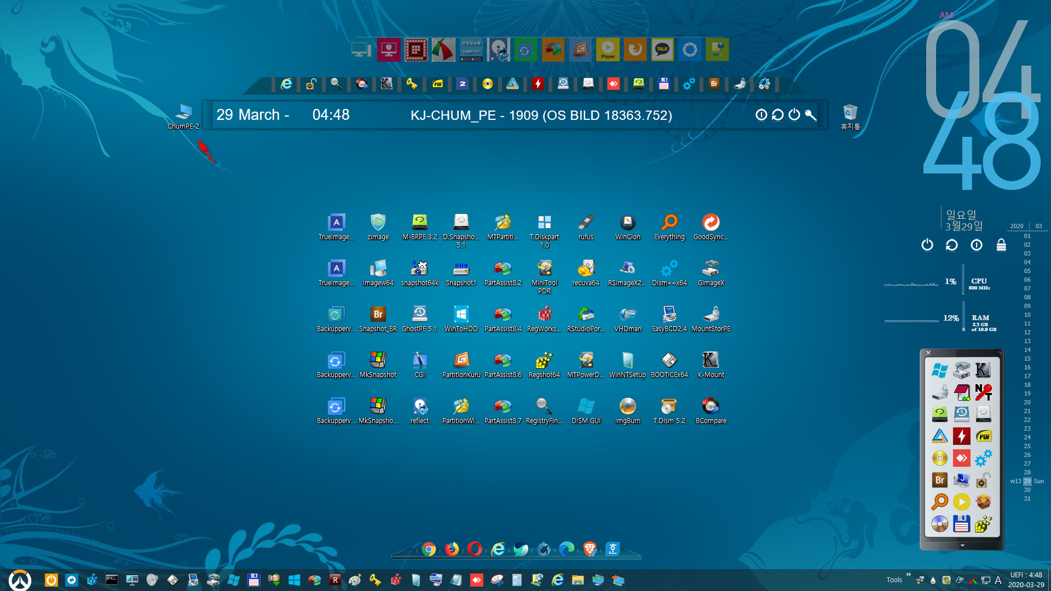Click reboot button under the date widget

(x=951, y=245)
